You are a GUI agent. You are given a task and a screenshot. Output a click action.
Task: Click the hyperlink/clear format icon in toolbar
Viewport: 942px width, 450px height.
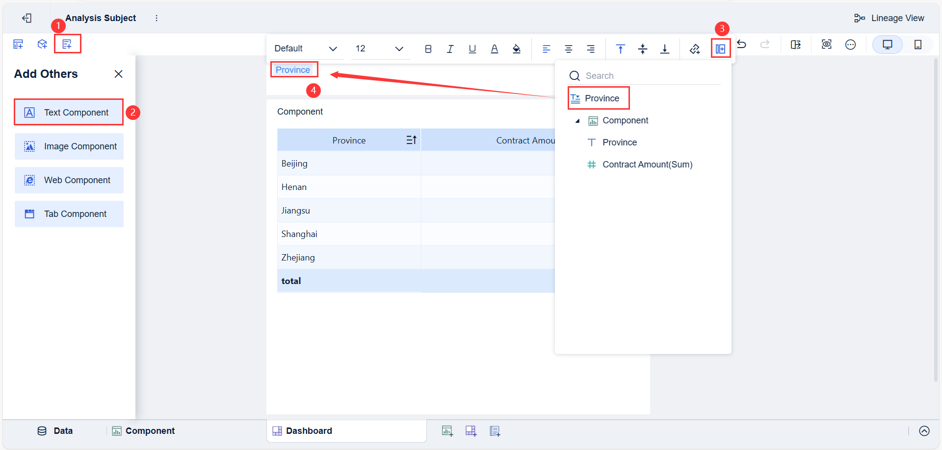coord(695,48)
